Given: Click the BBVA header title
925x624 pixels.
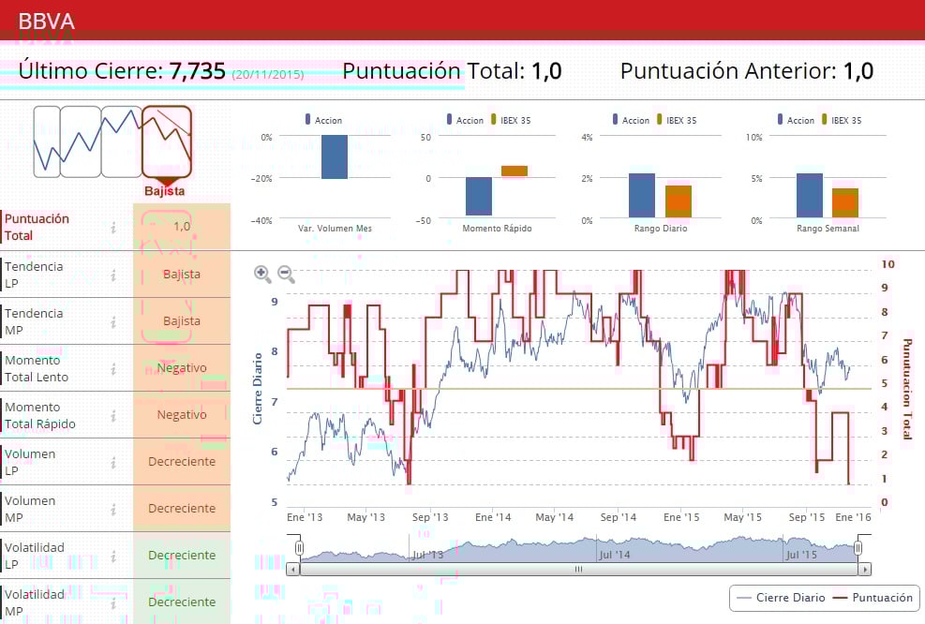Looking at the screenshot, I should click(x=47, y=22).
